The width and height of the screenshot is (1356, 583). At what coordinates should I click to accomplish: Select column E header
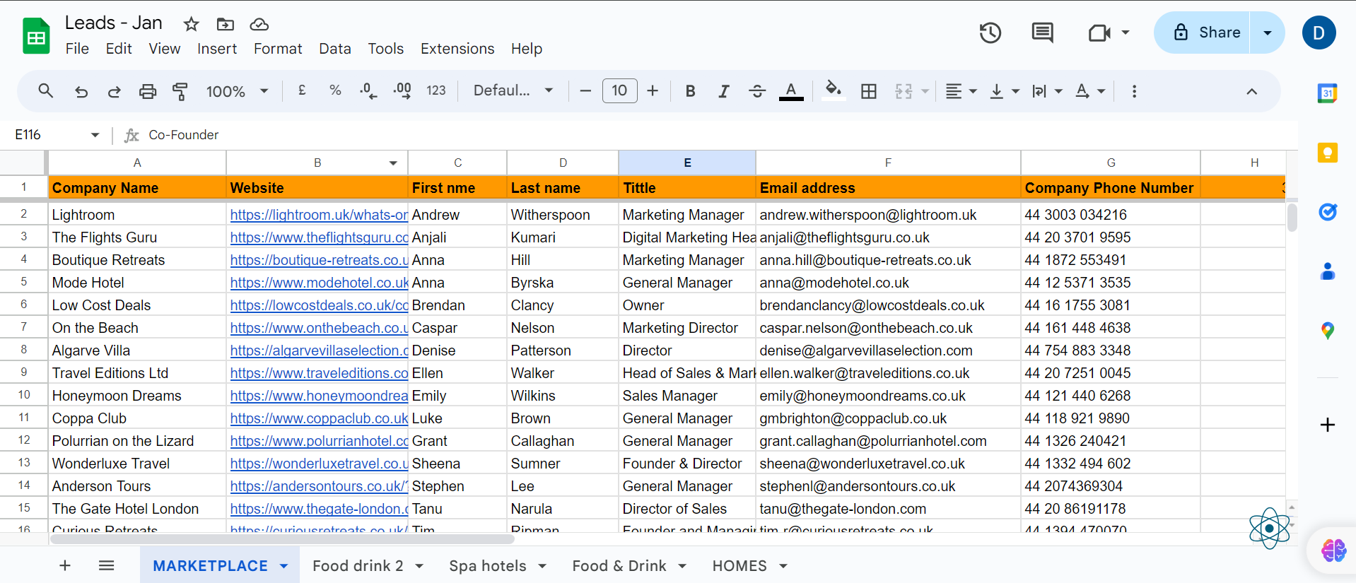click(686, 163)
